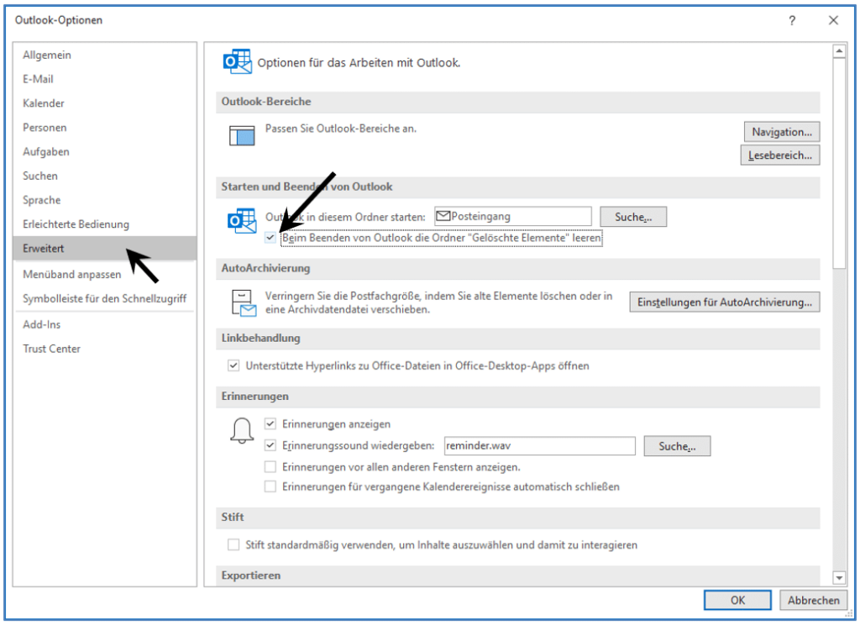Click Suche... next to reminder.wav
The width and height of the screenshot is (860, 626).
678,446
